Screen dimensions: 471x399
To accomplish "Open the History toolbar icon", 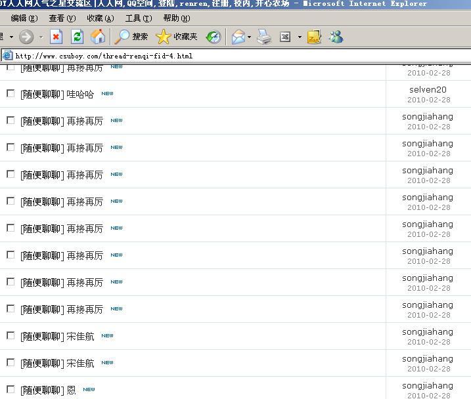I will coord(213,37).
